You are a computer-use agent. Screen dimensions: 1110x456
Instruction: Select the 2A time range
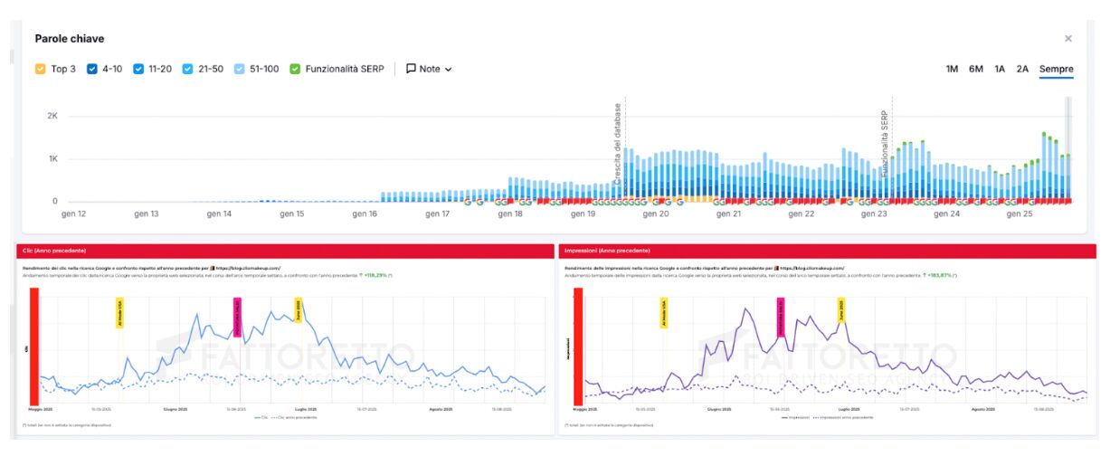click(x=1022, y=69)
